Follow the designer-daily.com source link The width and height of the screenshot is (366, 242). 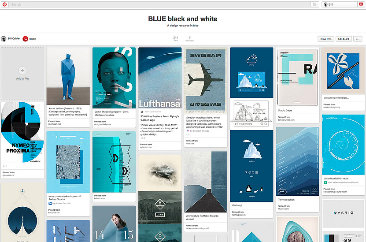pyautogui.click(x=103, y=124)
